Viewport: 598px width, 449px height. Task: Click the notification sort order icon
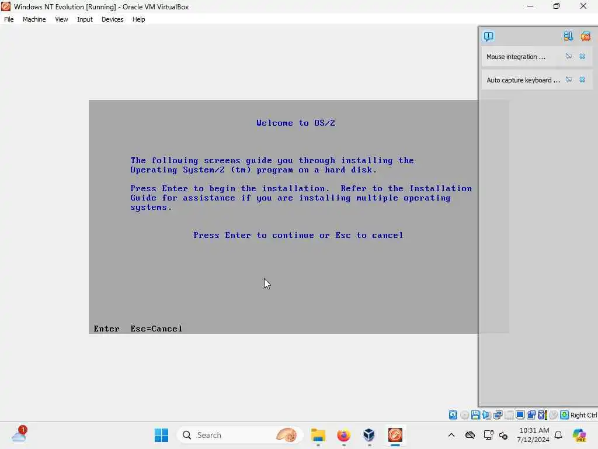click(x=568, y=36)
